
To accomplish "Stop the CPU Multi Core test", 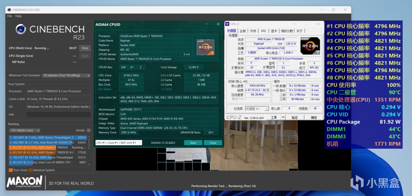I will point(85,48).
